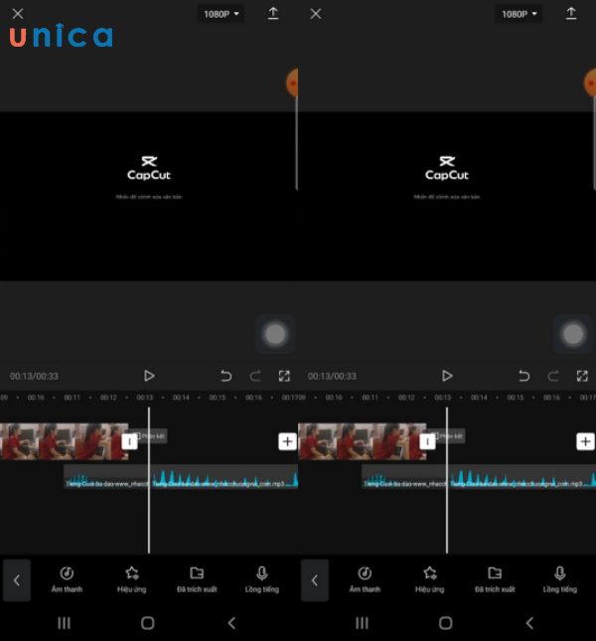Open Âm thanh sounds in right screen
Viewport: 596px width, 641px height.
pyautogui.click(x=365, y=580)
